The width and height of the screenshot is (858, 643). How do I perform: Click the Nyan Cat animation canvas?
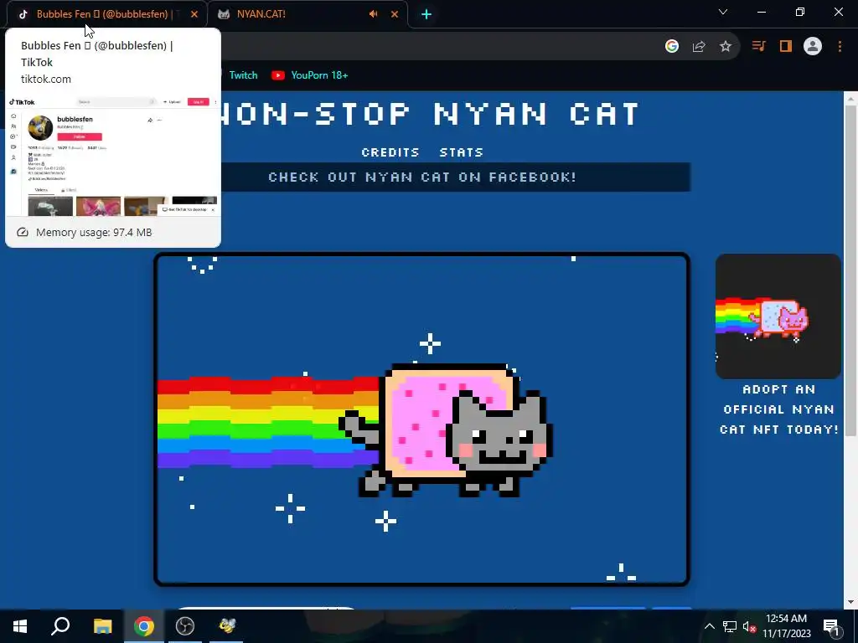(422, 419)
